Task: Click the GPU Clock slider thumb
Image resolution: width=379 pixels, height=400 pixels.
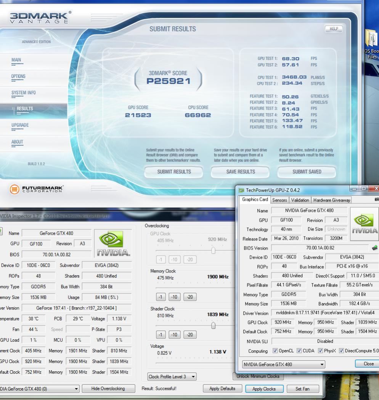Action: pyautogui.click(x=214, y=250)
